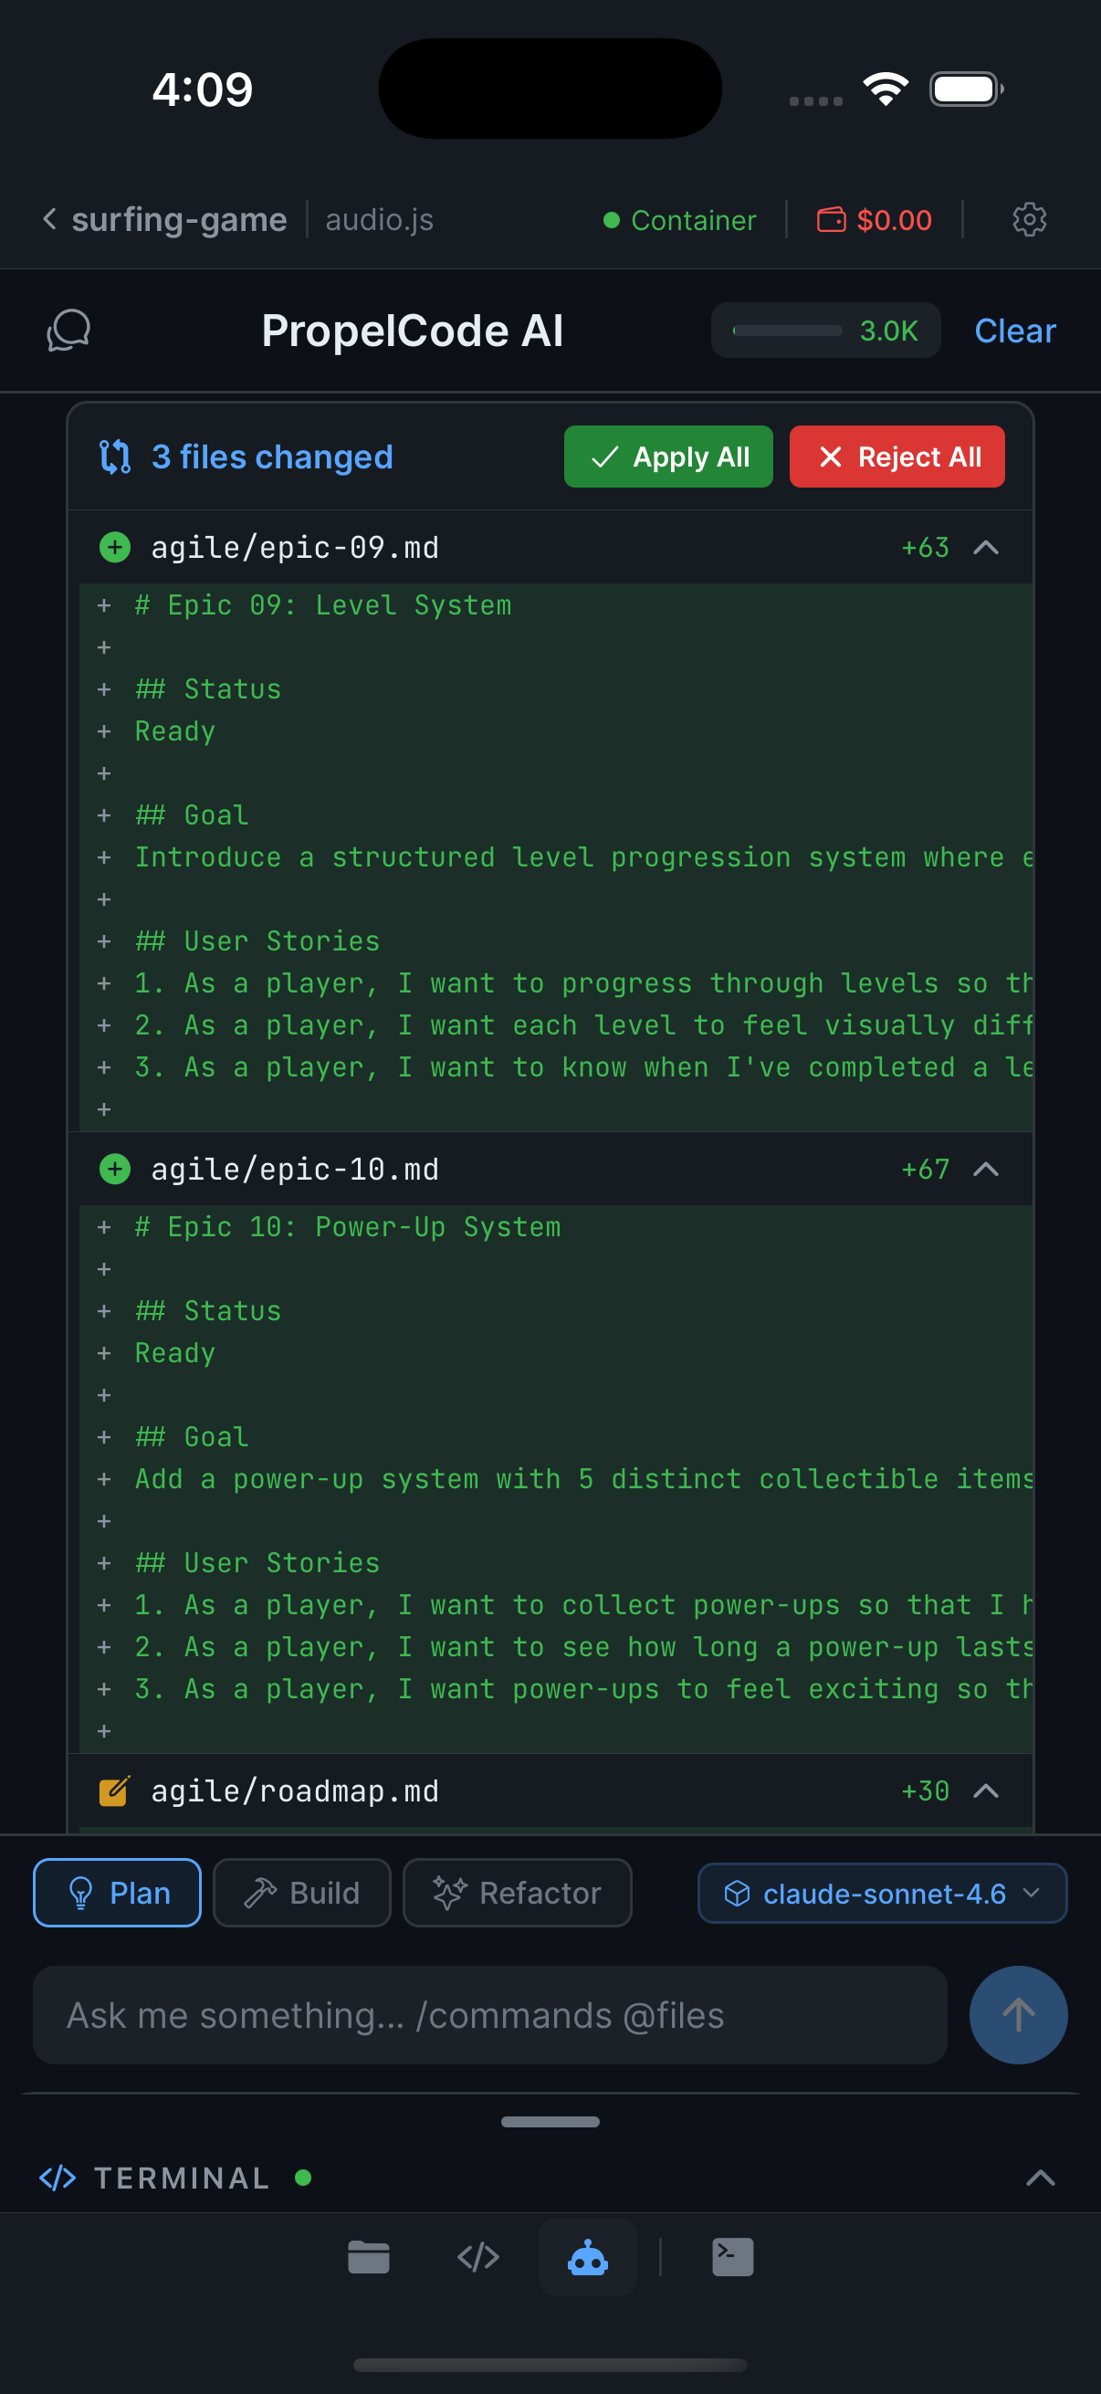This screenshot has width=1101, height=2394.
Task: Open the settings gear icon
Action: 1029,219
